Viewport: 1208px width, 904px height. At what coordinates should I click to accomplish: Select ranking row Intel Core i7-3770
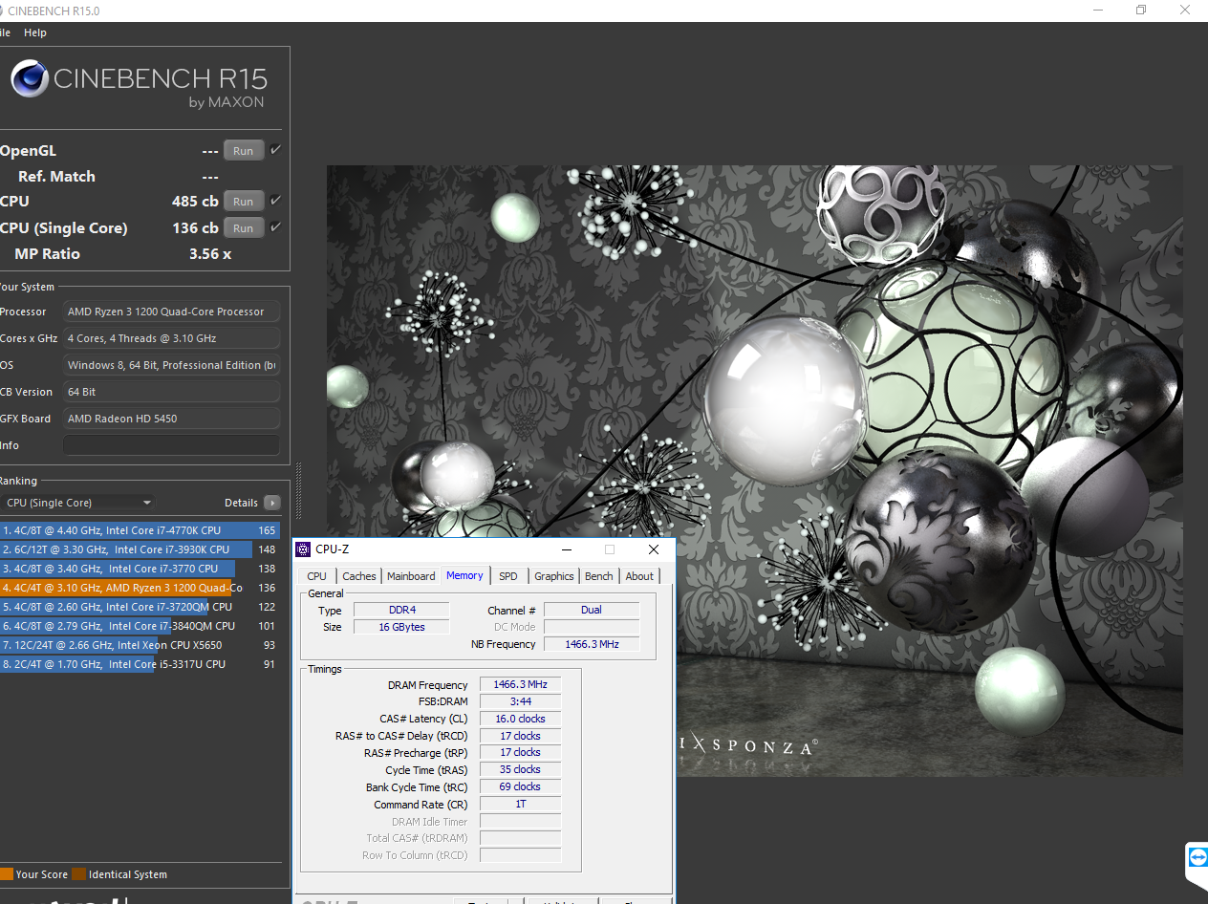[140, 569]
